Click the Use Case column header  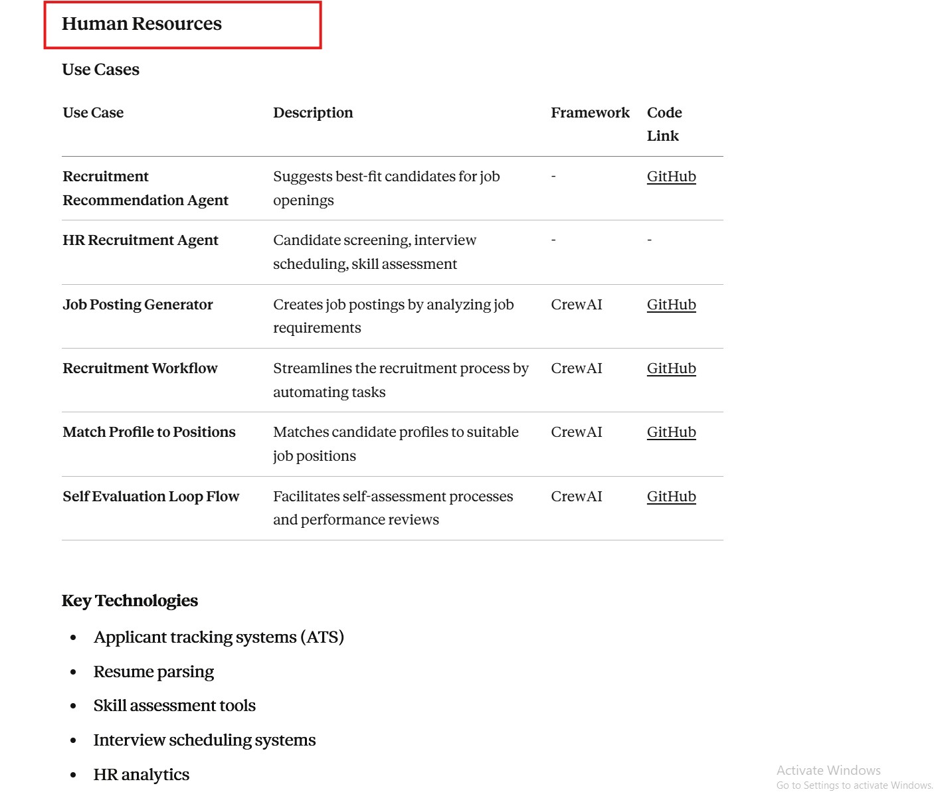93,113
